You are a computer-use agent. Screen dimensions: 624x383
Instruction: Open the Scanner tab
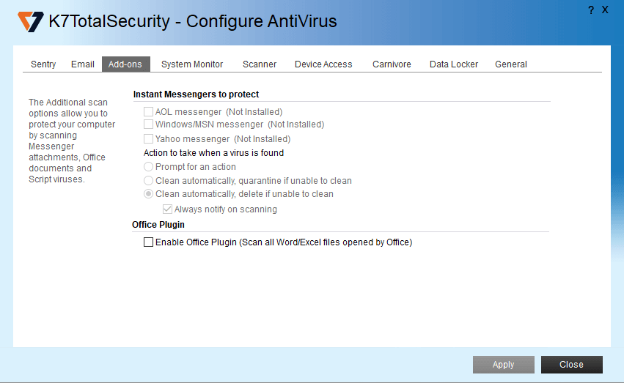260,64
